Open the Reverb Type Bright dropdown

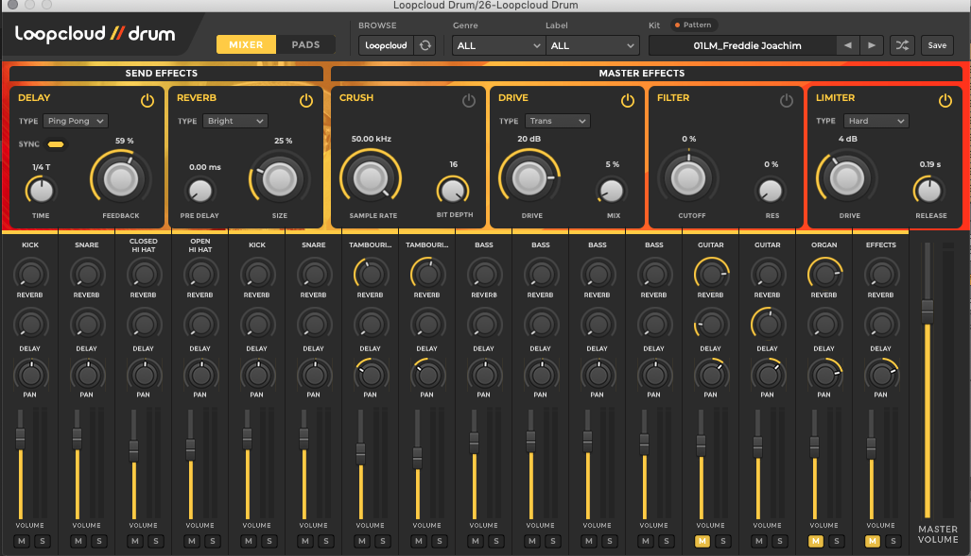click(234, 121)
